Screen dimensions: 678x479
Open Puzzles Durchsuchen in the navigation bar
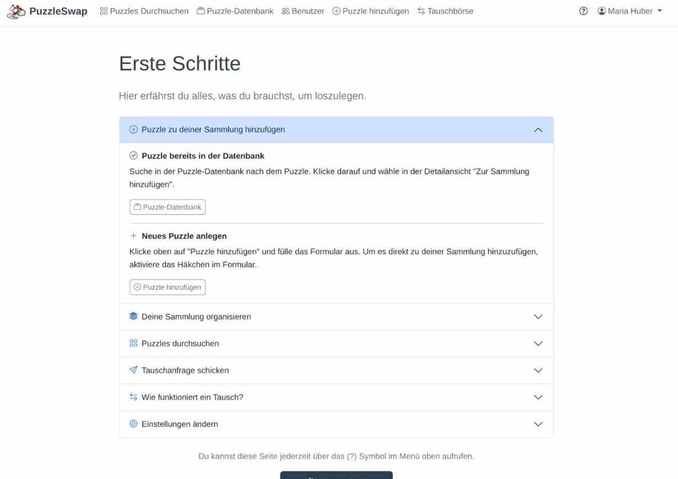(x=144, y=11)
